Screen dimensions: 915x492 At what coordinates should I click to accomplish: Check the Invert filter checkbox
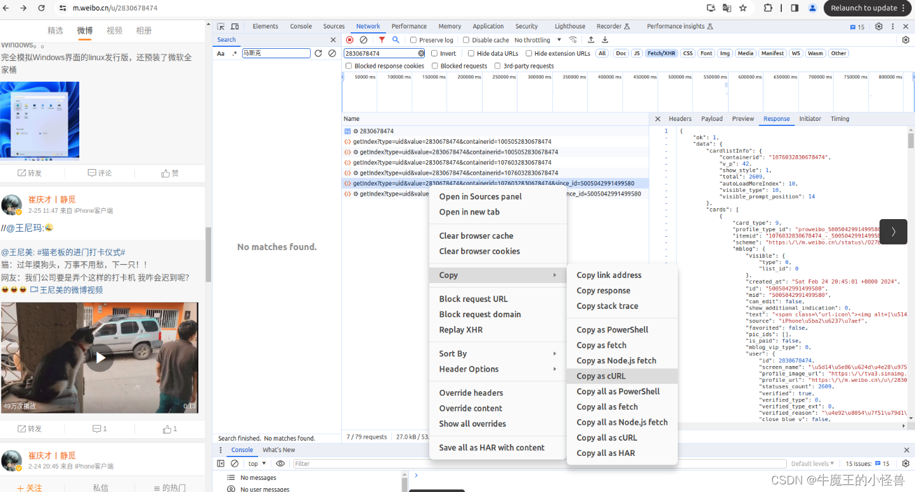434,53
